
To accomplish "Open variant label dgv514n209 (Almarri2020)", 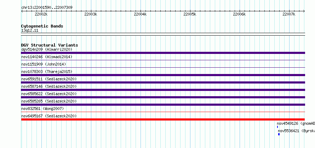I will (x=47, y=49).
